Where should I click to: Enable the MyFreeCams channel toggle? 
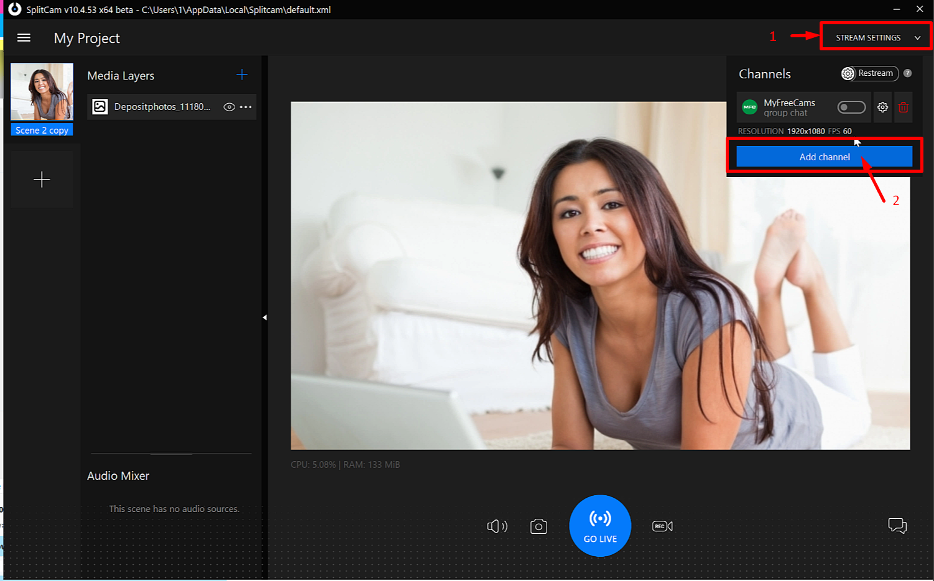851,108
